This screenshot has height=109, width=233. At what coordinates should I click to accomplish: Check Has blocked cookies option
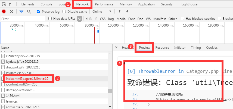pyautogui.click(x=183, y=18)
